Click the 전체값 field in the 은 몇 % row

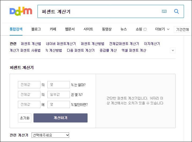29,94
